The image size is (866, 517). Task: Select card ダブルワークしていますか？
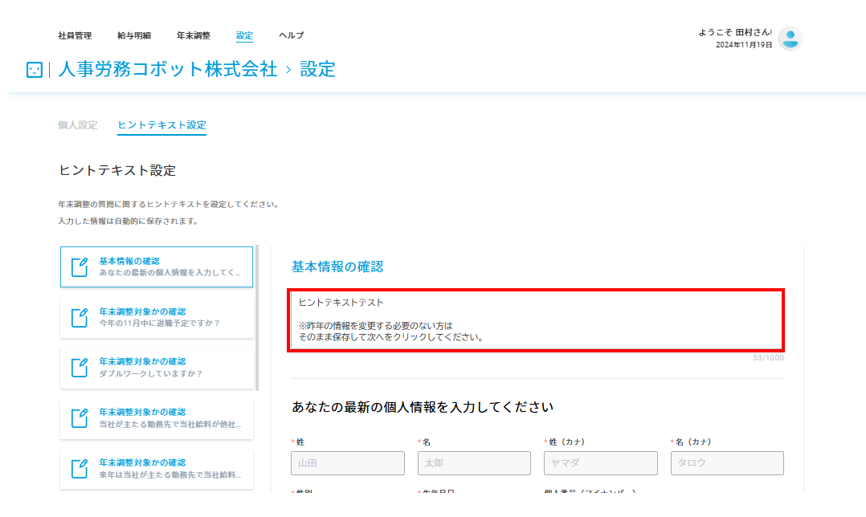pyautogui.click(x=157, y=368)
